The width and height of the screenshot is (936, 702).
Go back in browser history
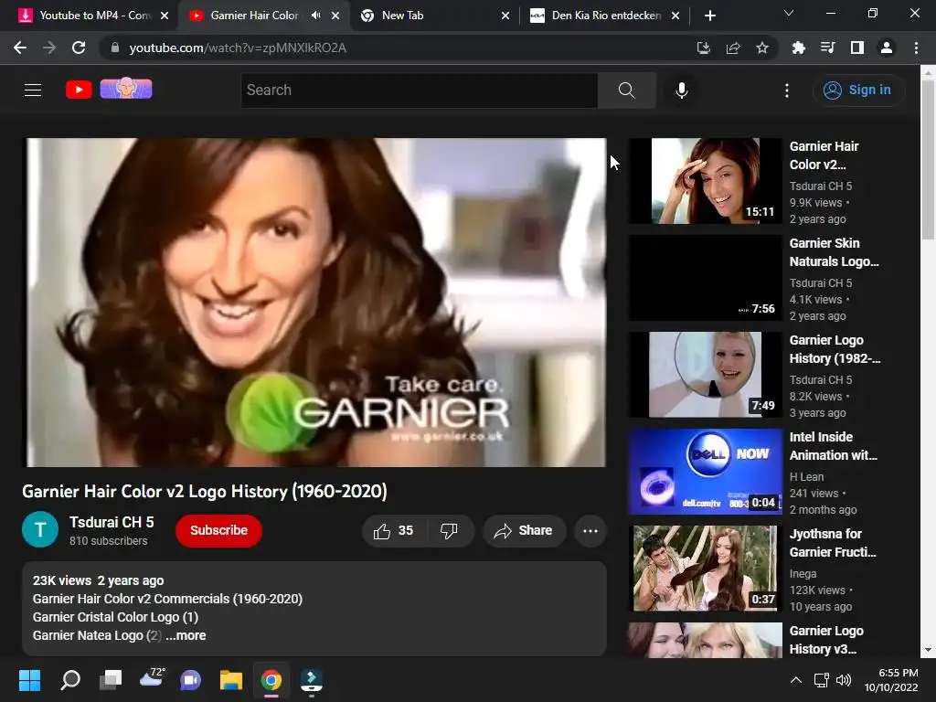(x=20, y=48)
